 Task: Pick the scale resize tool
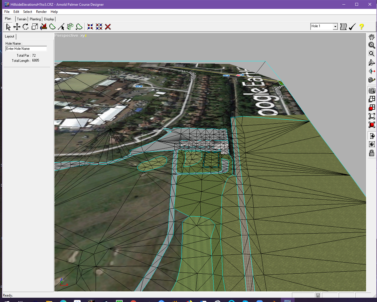35,27
